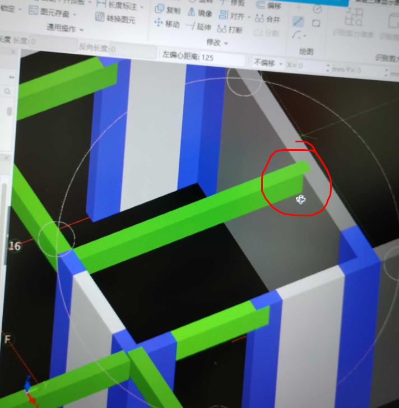Click axis label F in the viewport
The width and height of the screenshot is (399, 408).
(7, 339)
